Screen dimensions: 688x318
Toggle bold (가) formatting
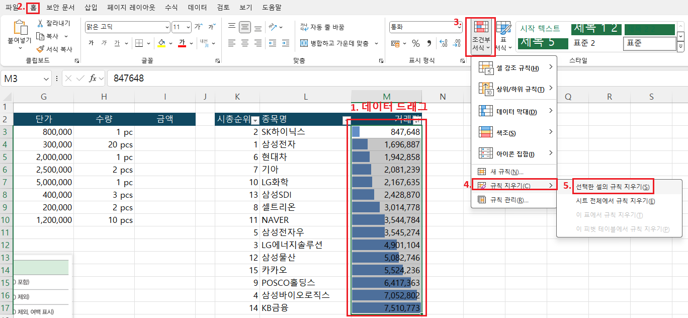pyautogui.click(x=91, y=43)
